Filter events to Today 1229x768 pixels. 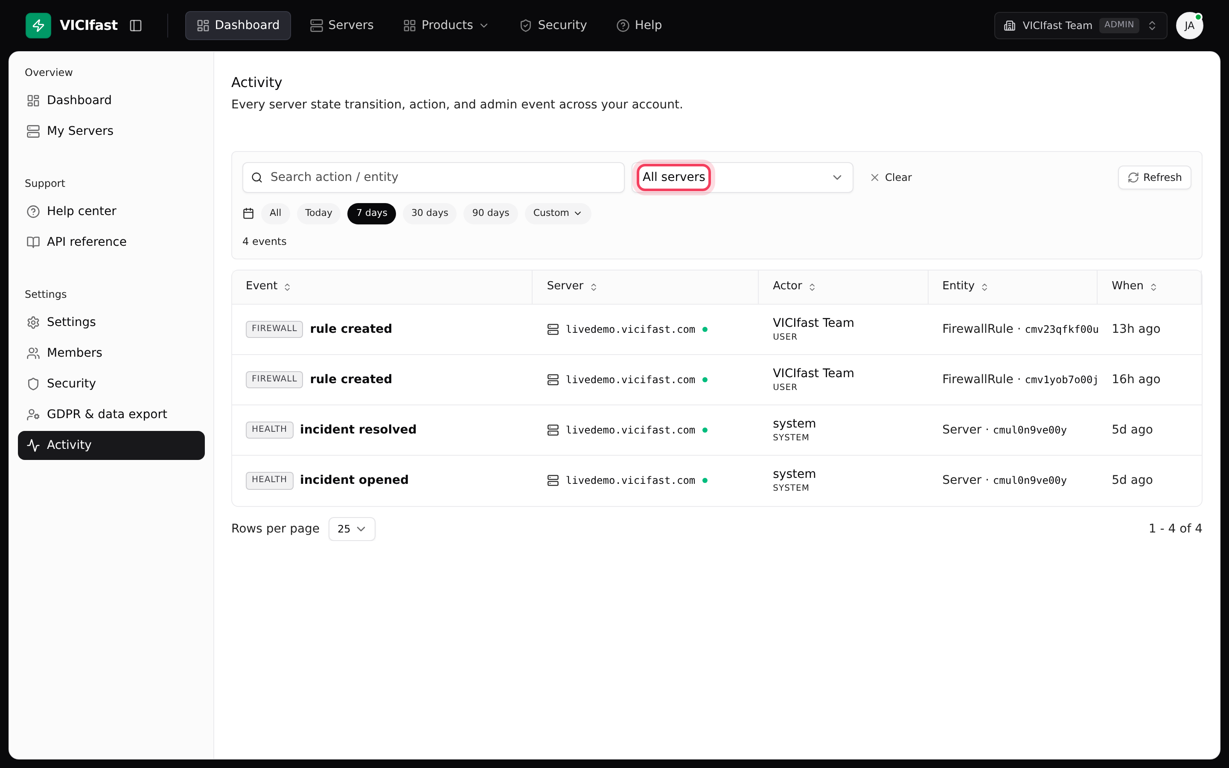pos(318,213)
